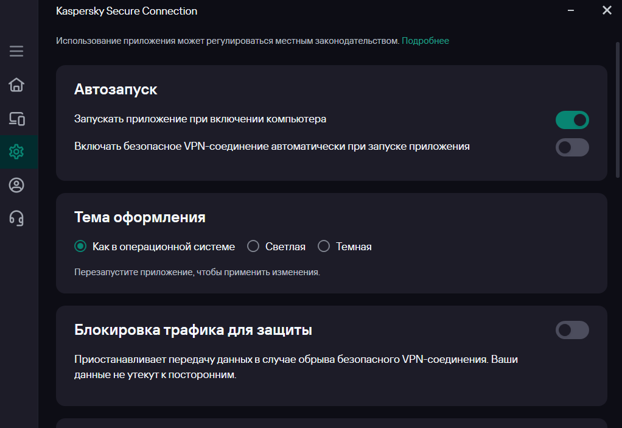
Task: Open the Profile account icon
Action: pyautogui.click(x=16, y=185)
